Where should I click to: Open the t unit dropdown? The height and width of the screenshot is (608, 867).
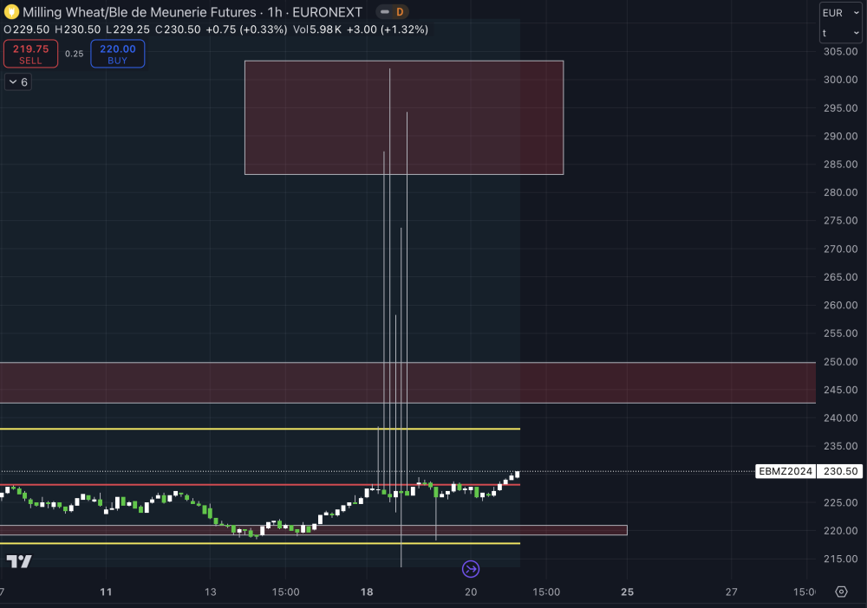[x=840, y=33]
